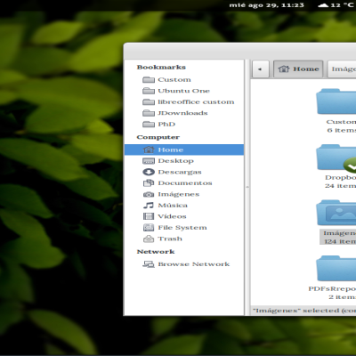Open the clock date in top panel
This screenshot has width=356, height=356.
[x=266, y=5]
